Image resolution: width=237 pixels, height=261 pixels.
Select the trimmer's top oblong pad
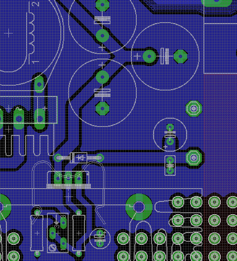tap(63, 223)
